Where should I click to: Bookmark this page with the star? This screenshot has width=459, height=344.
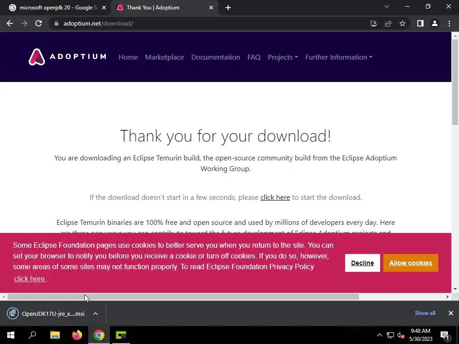[403, 23]
